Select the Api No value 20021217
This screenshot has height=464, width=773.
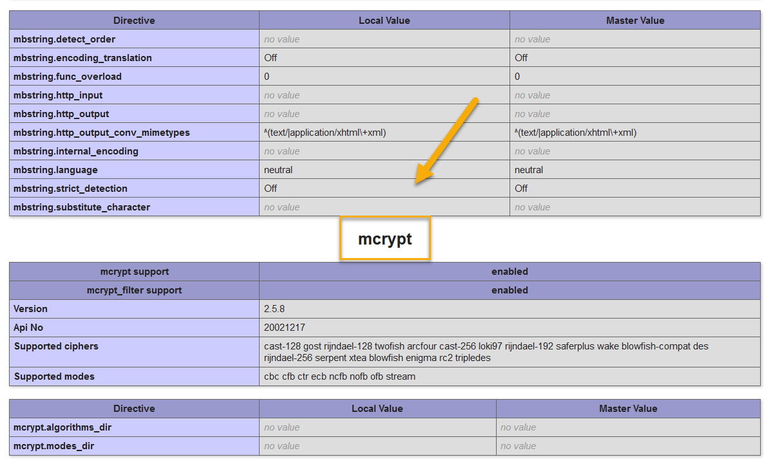click(285, 328)
